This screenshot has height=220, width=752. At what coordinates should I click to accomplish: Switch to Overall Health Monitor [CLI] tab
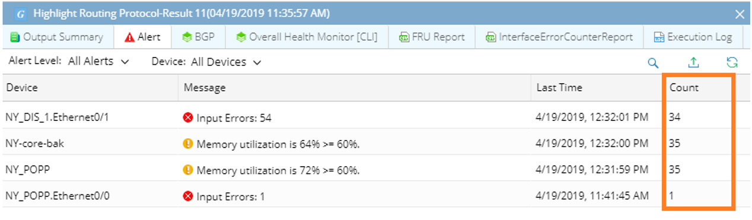[x=306, y=37]
